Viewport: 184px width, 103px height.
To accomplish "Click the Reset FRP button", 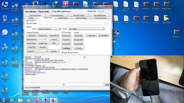I will (x=32, y=47).
